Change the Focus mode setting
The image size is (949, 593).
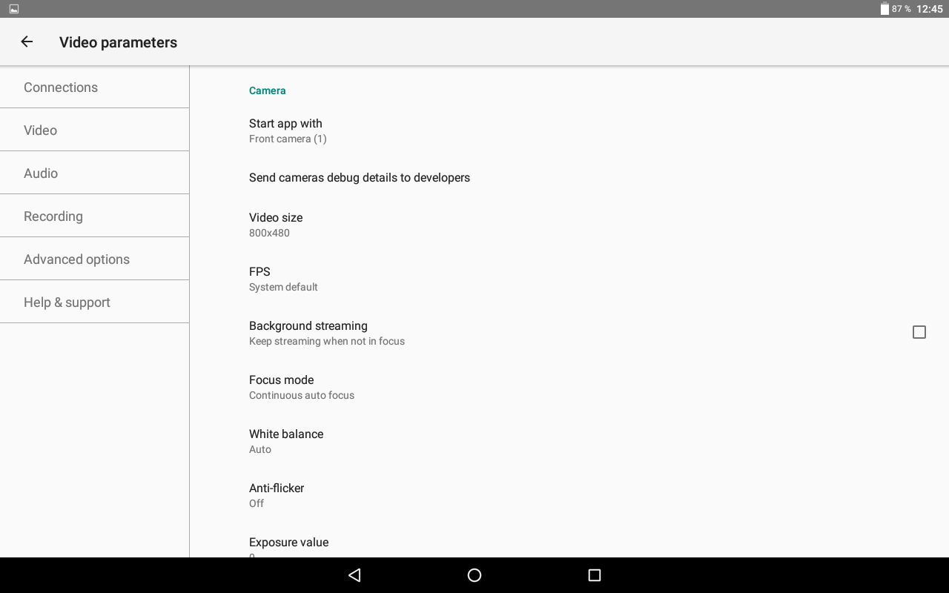[569, 387]
